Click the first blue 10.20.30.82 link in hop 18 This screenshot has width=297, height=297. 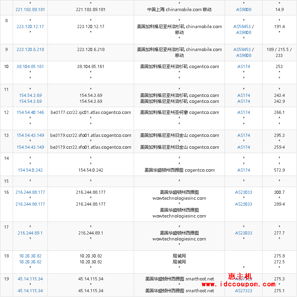point(30,256)
